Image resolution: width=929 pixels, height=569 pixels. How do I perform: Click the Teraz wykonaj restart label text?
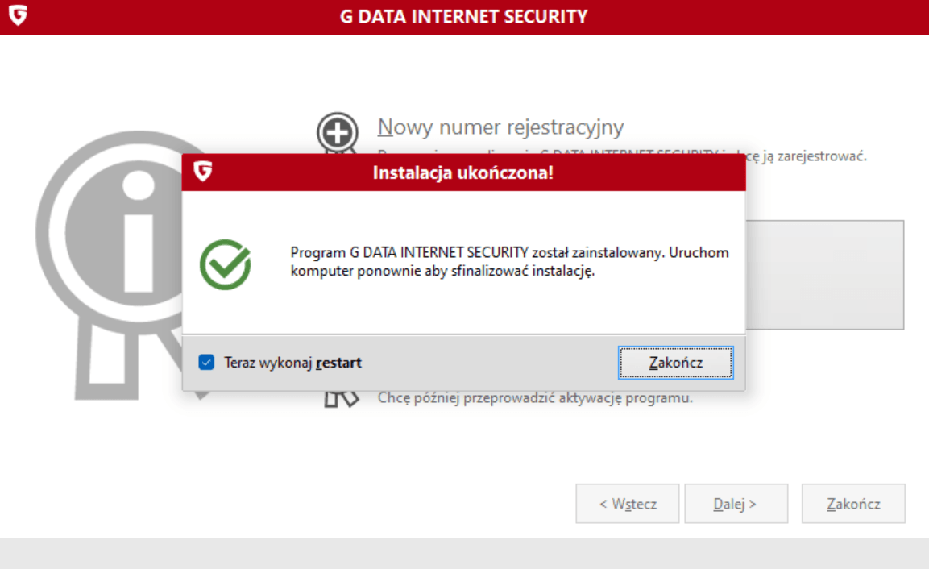pyautogui.click(x=292, y=363)
